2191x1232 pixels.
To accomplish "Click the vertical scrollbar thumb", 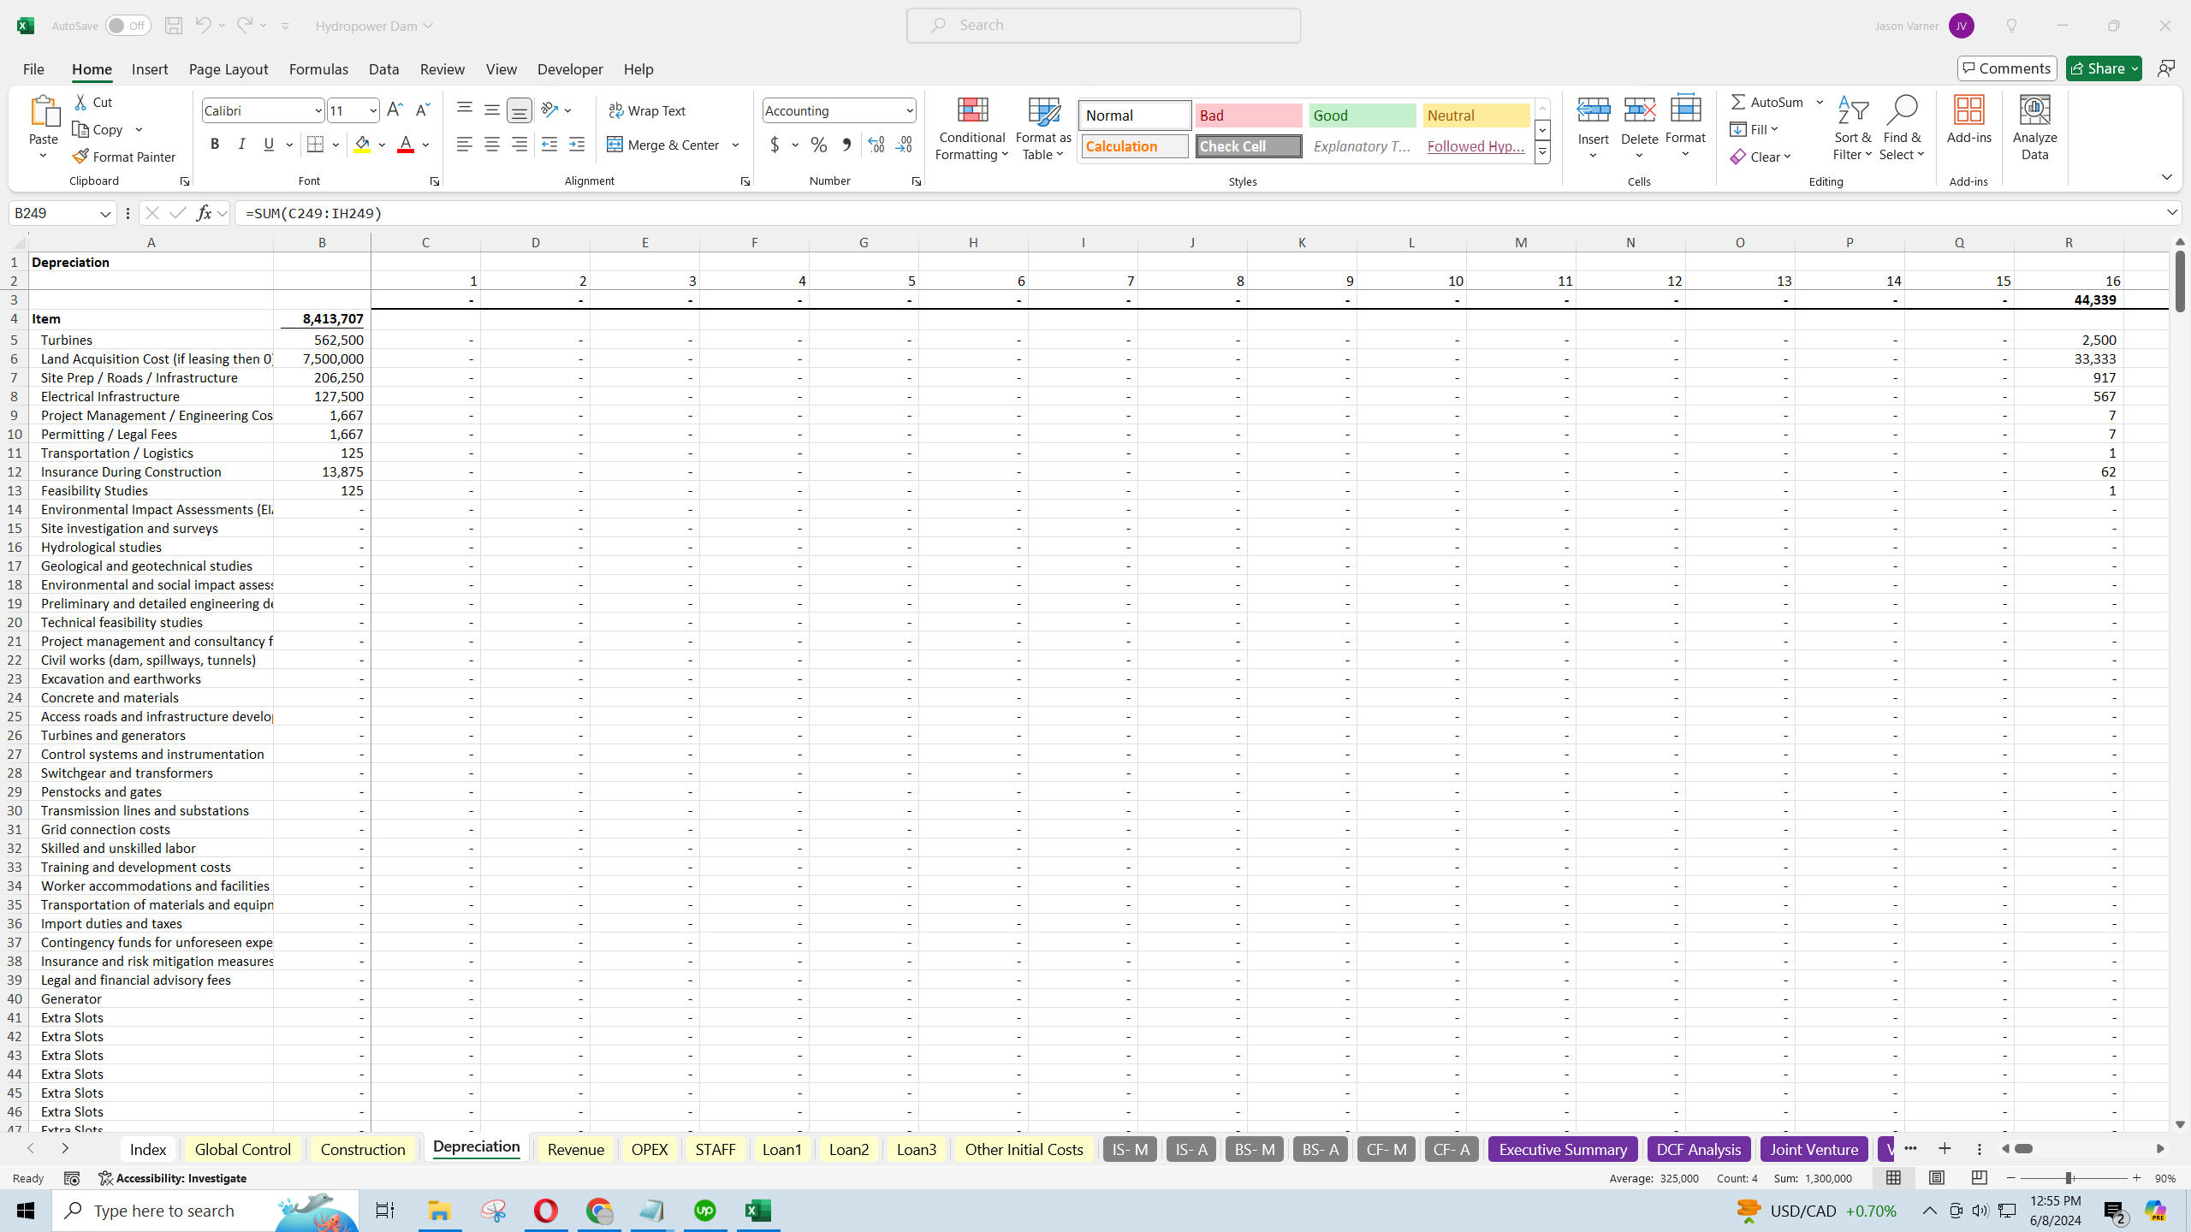I will pyautogui.click(x=2180, y=282).
